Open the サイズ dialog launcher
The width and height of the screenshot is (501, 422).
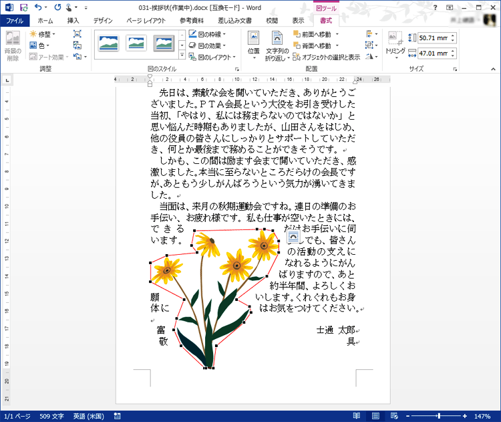tap(455, 69)
